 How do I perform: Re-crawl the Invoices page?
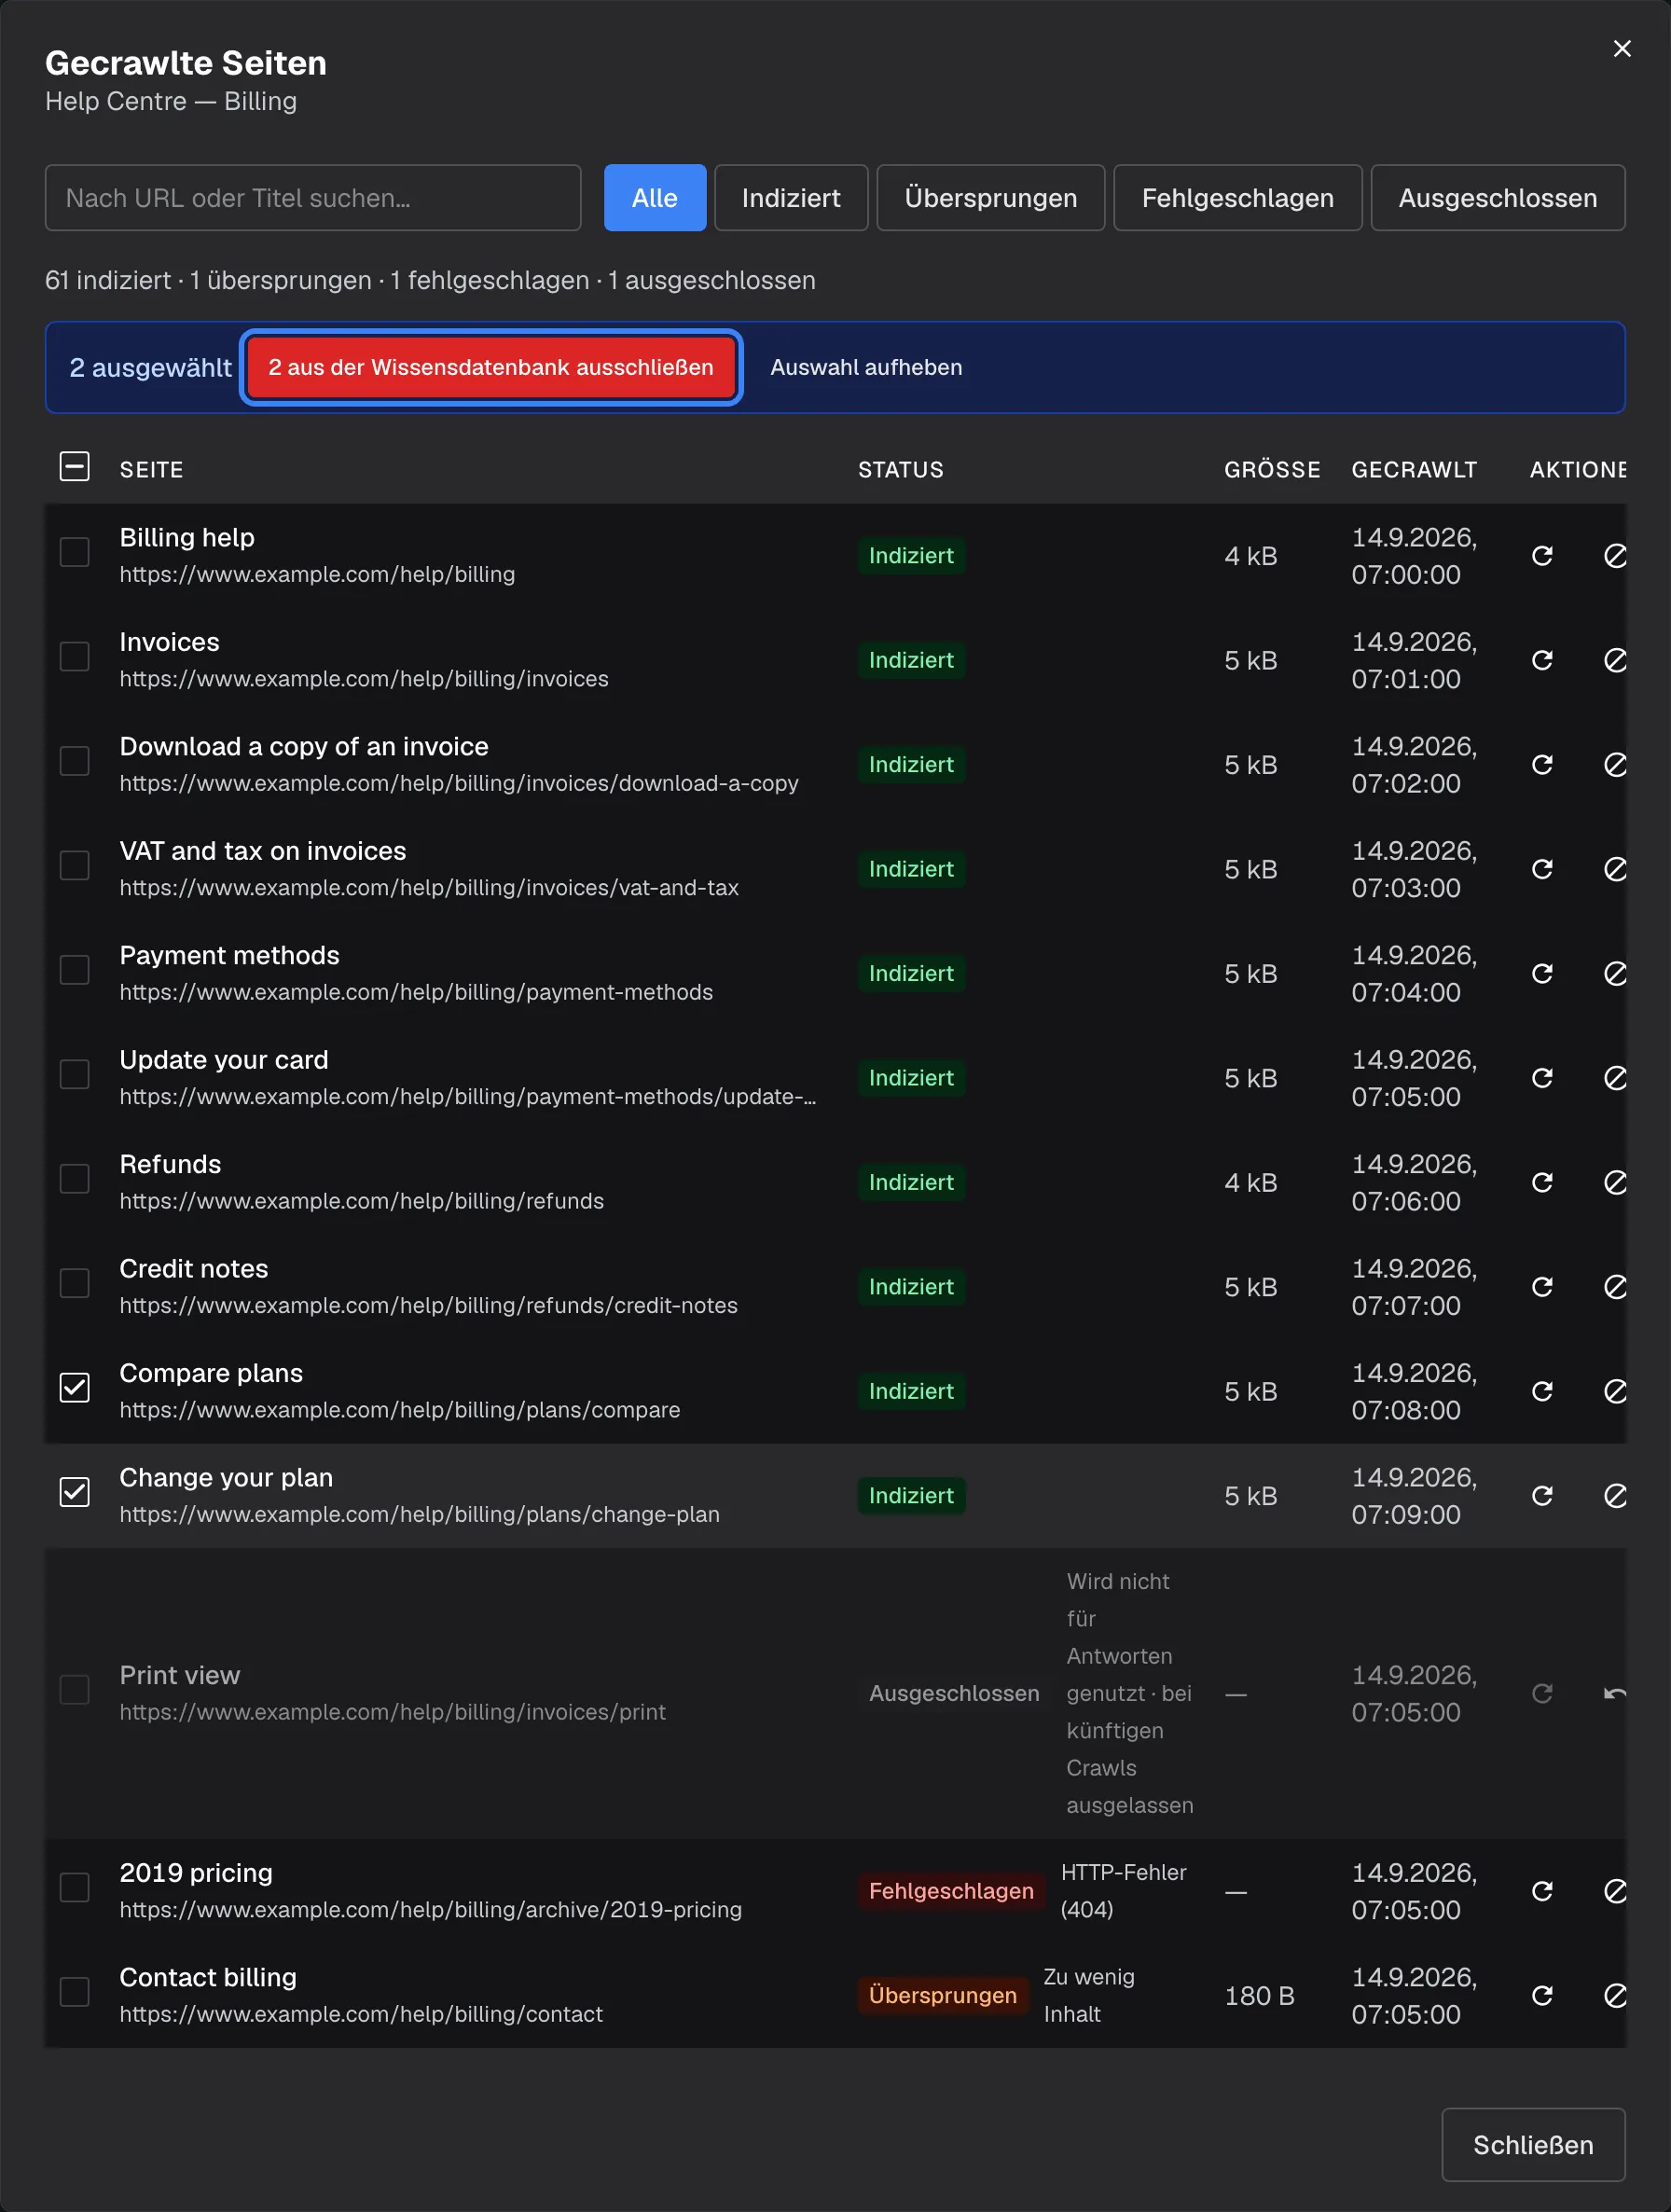[1542, 660]
